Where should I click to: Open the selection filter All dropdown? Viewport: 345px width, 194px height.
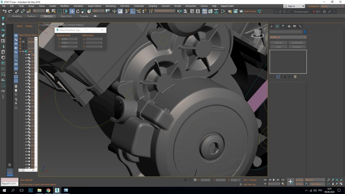[x=39, y=11]
